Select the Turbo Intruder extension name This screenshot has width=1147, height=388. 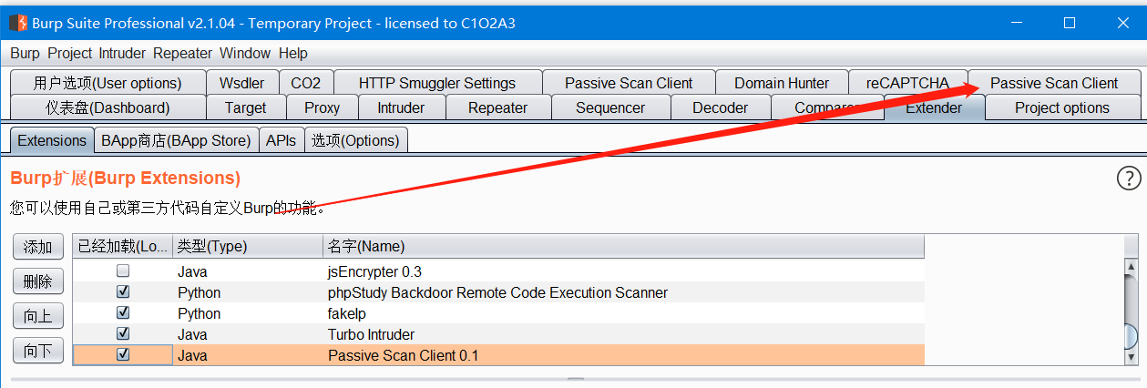click(372, 334)
